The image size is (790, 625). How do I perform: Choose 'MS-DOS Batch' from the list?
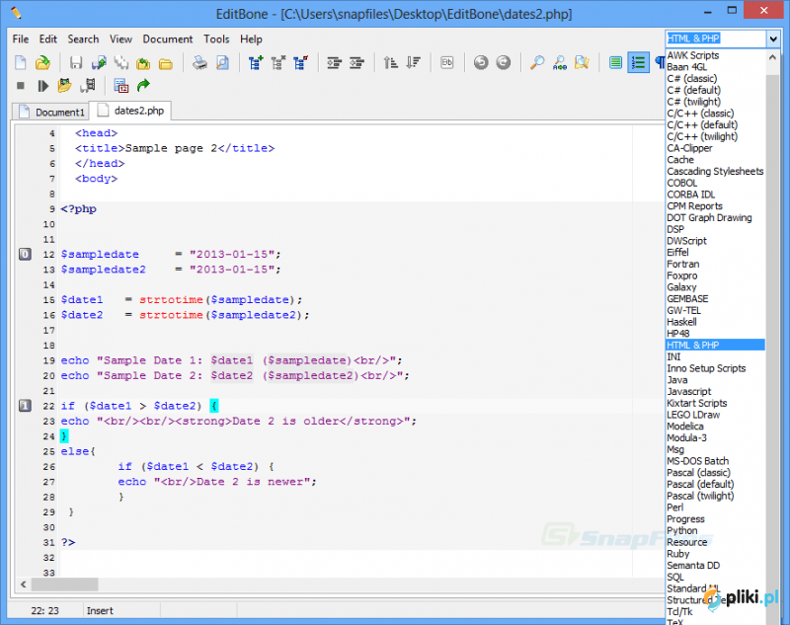click(715, 461)
